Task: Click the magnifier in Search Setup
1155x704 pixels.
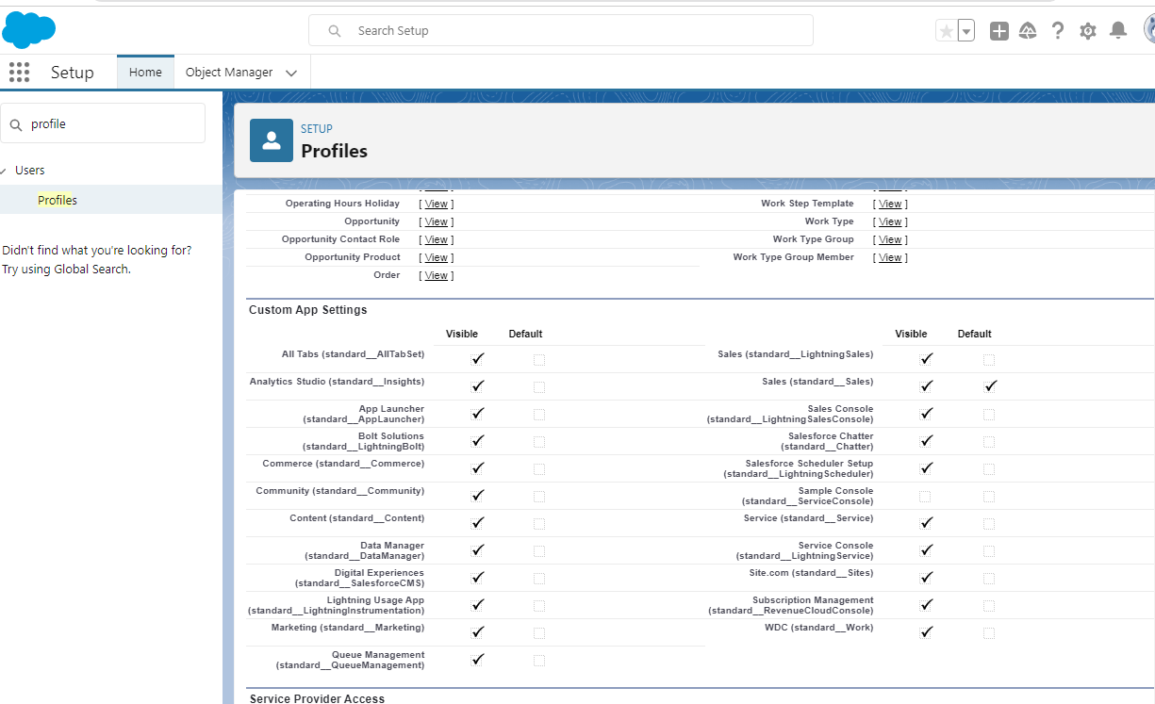Action: 335,31
